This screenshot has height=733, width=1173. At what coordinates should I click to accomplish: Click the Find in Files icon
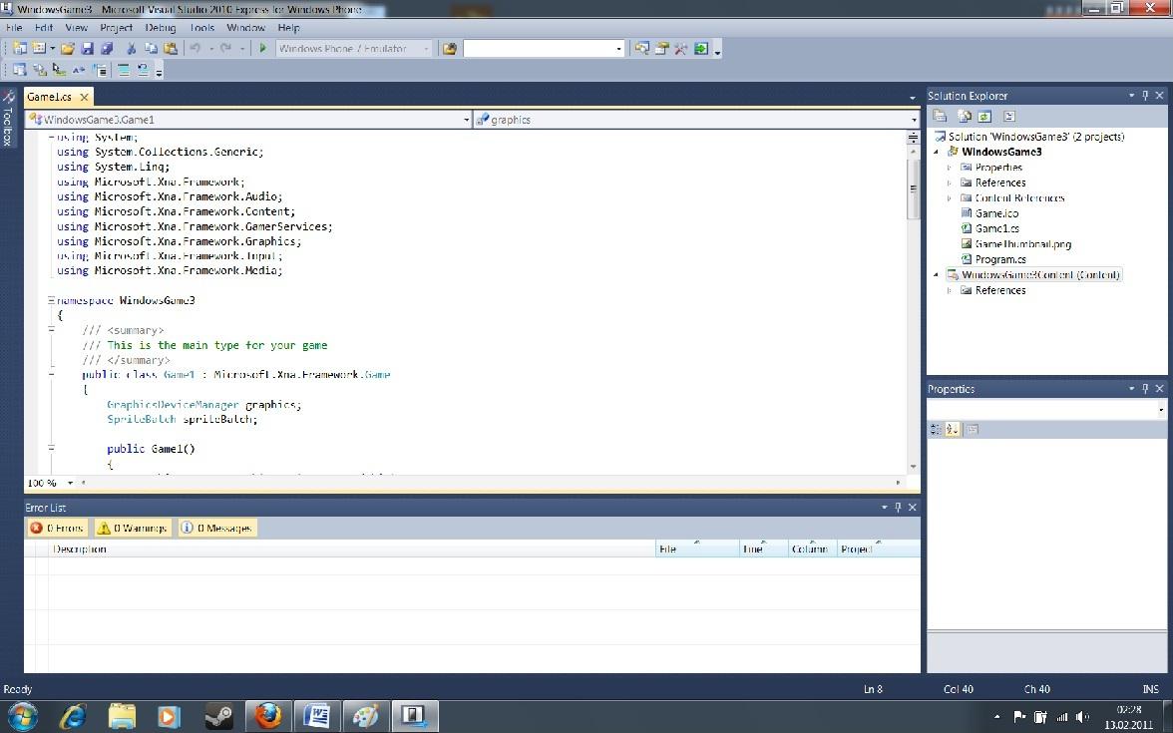click(450, 48)
